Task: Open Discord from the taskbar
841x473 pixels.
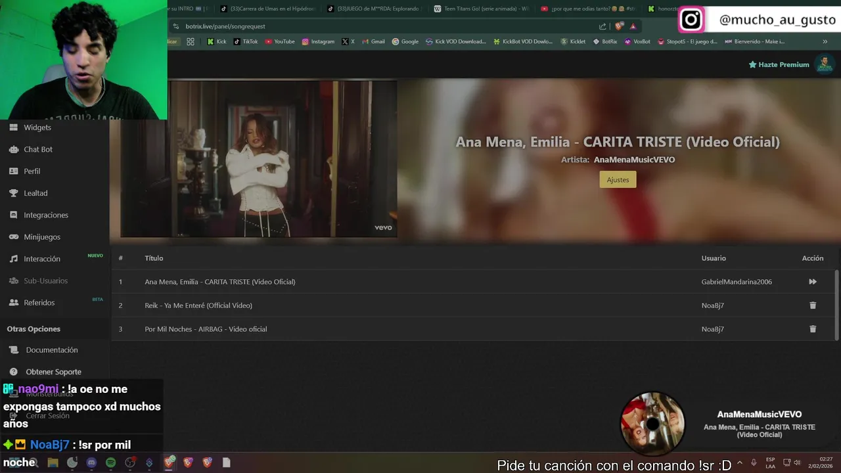Action: click(91, 462)
